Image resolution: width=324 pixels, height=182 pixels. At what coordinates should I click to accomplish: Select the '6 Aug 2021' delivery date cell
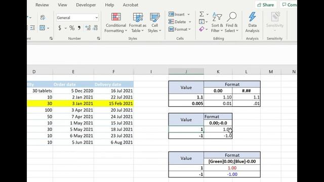113,142
